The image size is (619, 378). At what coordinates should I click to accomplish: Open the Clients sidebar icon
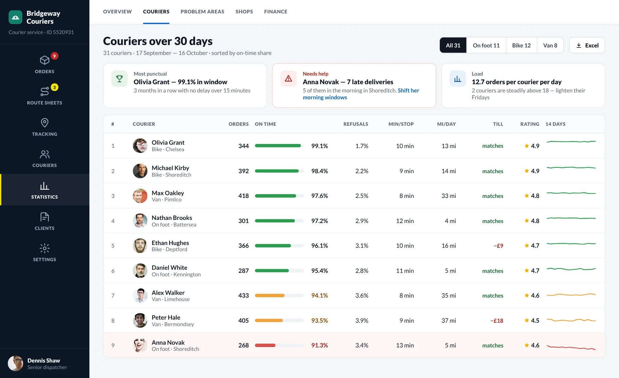[x=44, y=217]
